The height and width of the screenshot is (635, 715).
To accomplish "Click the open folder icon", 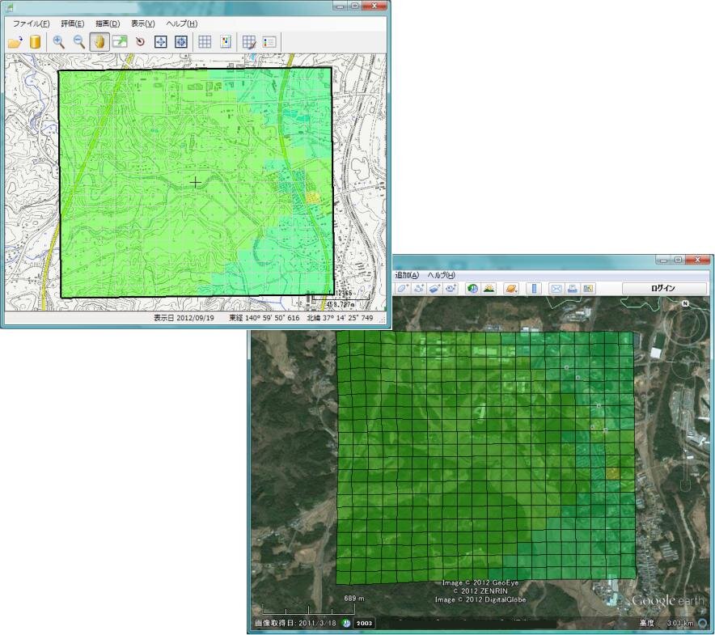I will pos(15,42).
